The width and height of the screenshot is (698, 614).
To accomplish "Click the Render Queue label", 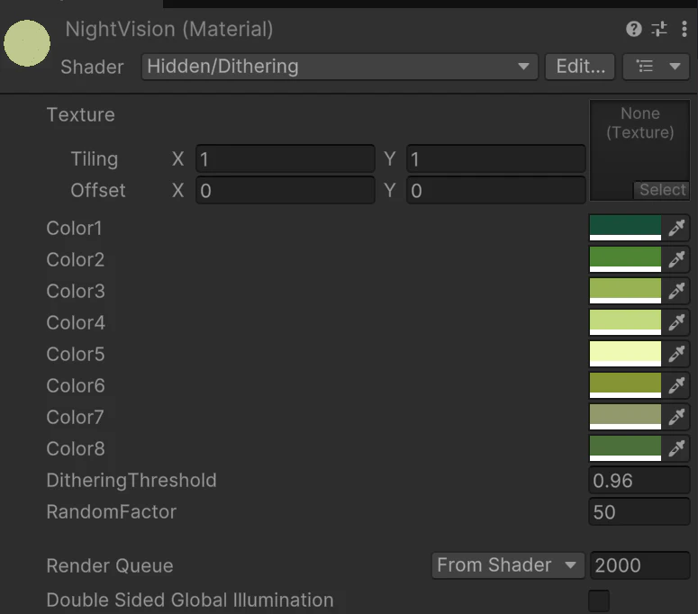I will pyautogui.click(x=110, y=566).
